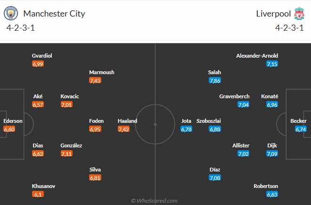Open the Manchester City team name link
The image size is (311, 205).
pos(54,14)
